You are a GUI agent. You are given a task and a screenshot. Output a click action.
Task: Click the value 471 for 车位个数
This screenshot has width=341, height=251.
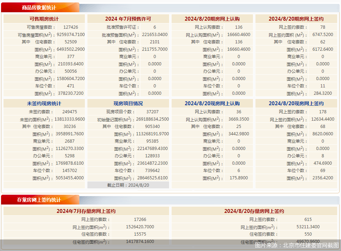click(x=71, y=86)
